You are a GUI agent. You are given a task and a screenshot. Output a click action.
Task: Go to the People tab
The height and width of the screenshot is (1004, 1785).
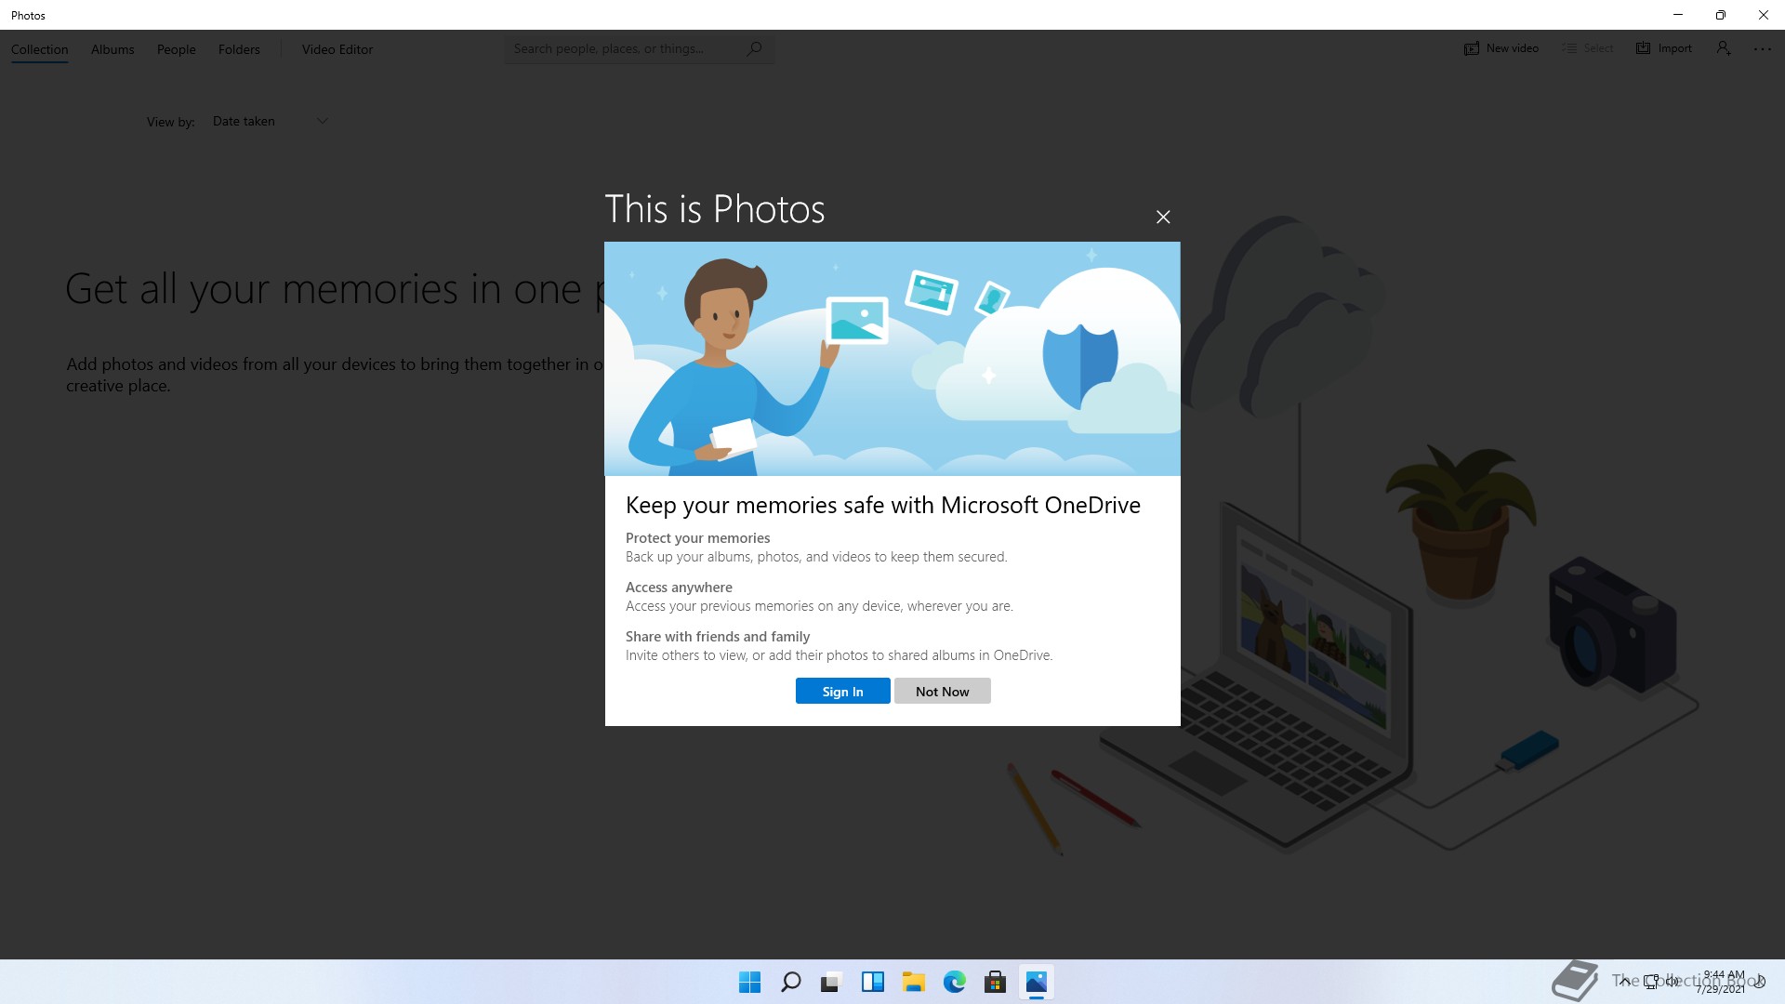tap(176, 49)
